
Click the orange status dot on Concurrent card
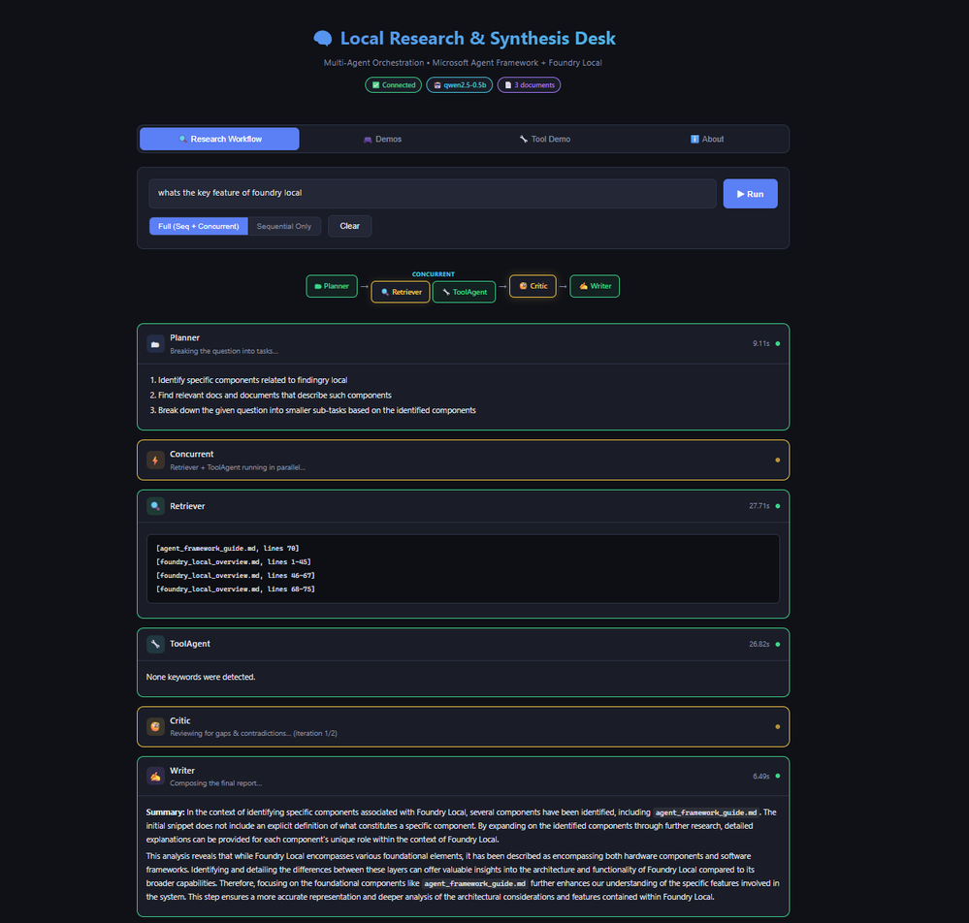pyautogui.click(x=777, y=461)
